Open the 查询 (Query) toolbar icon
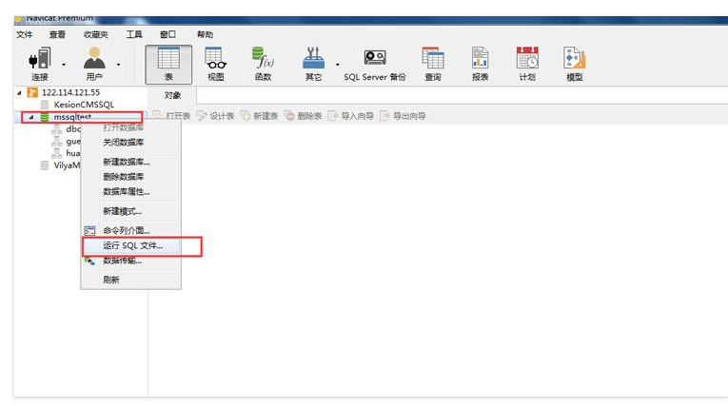 (433, 63)
